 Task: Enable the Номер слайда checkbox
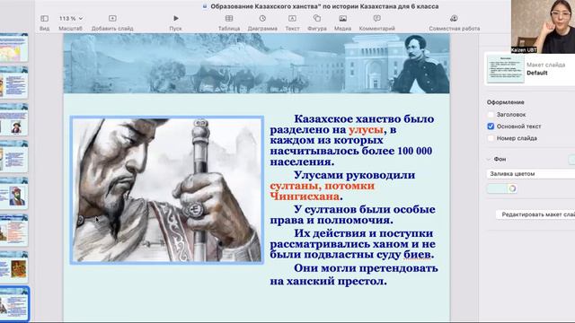pyautogui.click(x=491, y=138)
